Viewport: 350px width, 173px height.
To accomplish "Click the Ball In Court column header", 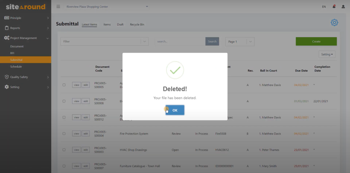I will tap(268, 70).
